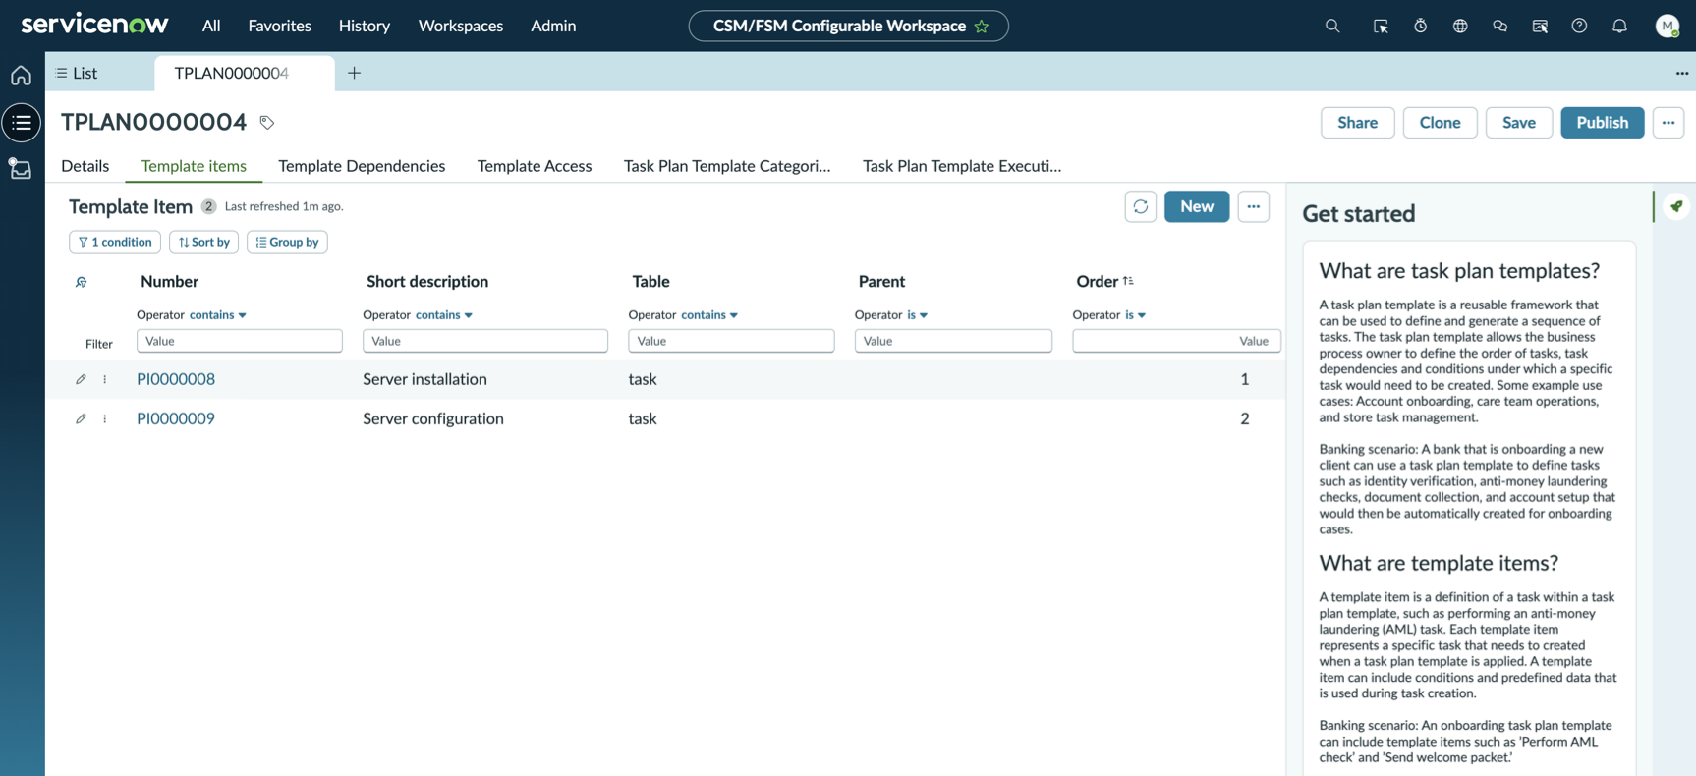Open row actions menu for PI0000009
1696x776 pixels.
pyautogui.click(x=104, y=418)
